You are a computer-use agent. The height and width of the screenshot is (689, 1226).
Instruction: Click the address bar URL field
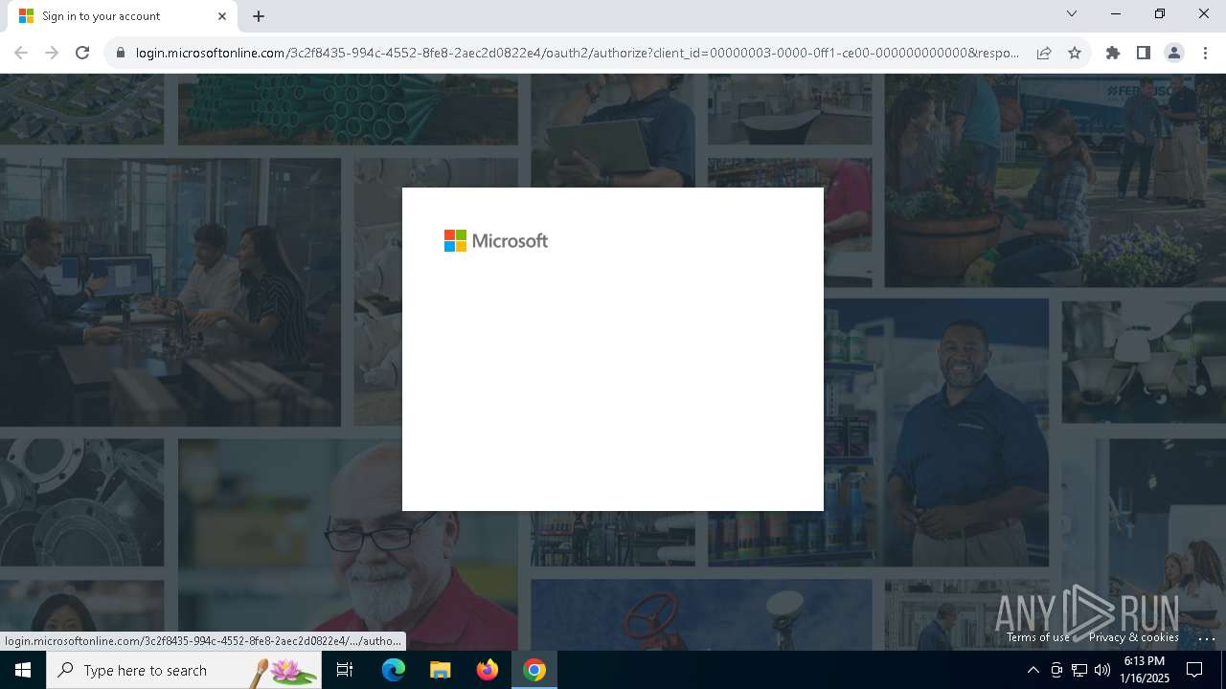tap(578, 53)
